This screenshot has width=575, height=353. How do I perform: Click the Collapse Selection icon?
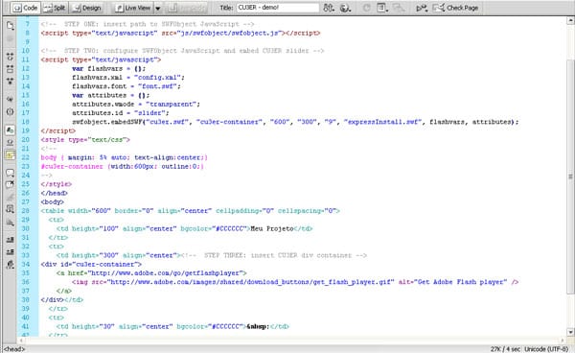(10, 69)
